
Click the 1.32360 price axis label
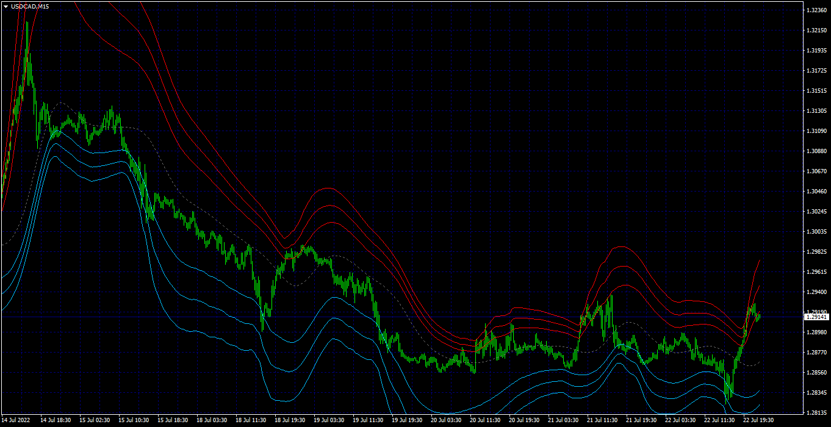(x=816, y=10)
